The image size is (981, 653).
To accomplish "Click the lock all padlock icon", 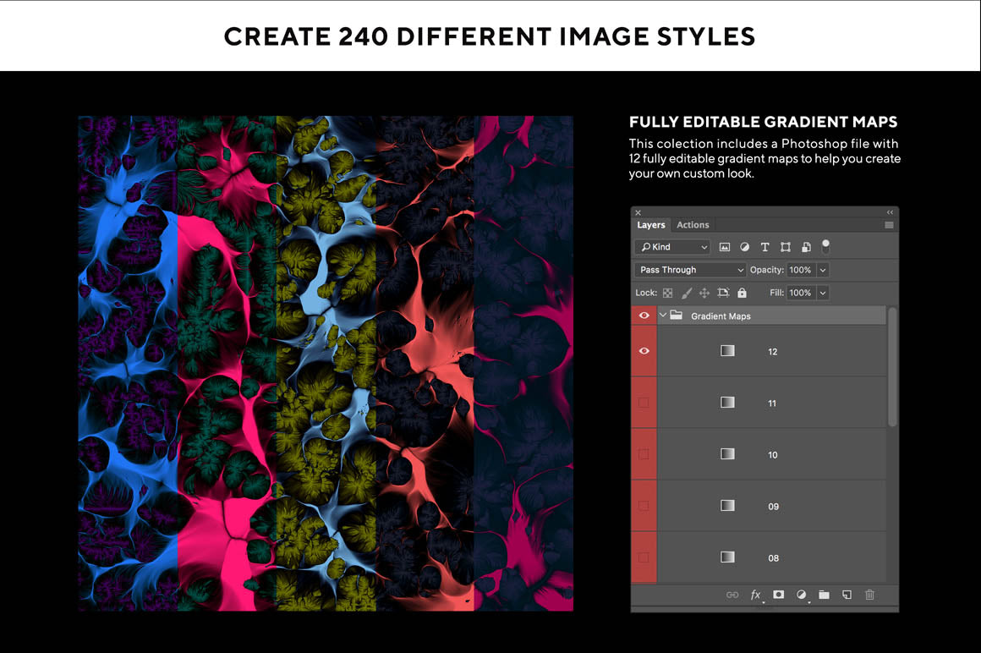I will 742,293.
